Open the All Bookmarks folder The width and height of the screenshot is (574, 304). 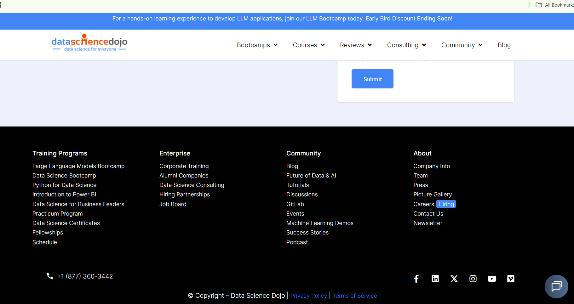click(555, 5)
